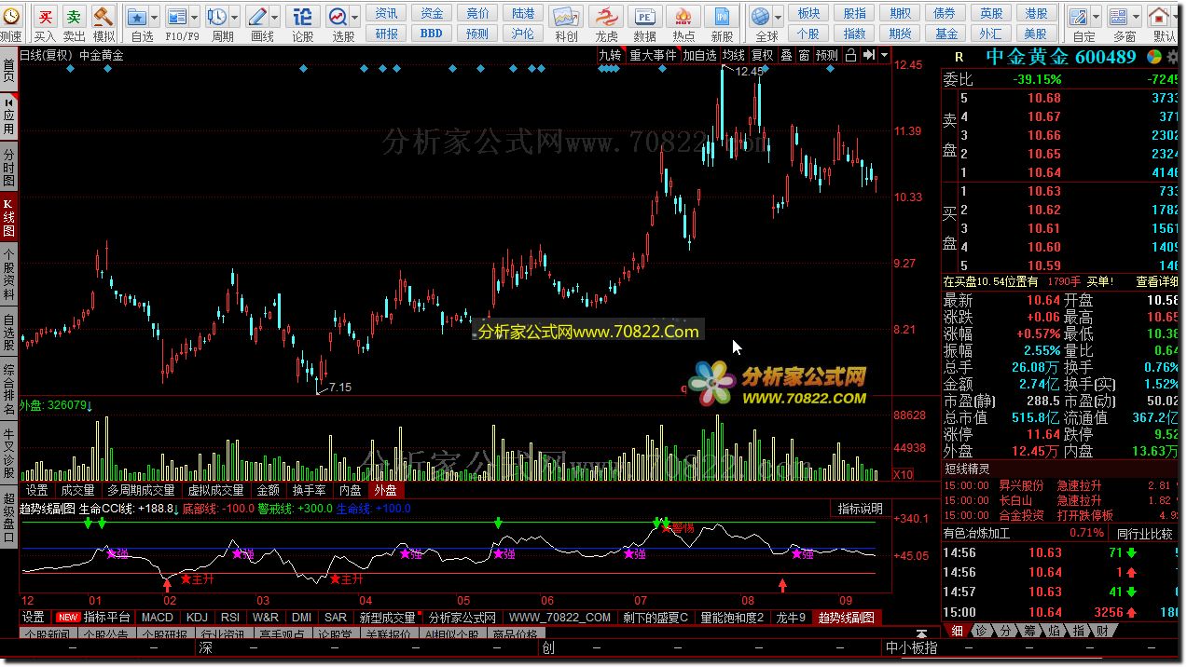Switch to the 龙牛9 indicator tab
Screen dimensions: 1187x667
tap(791, 617)
